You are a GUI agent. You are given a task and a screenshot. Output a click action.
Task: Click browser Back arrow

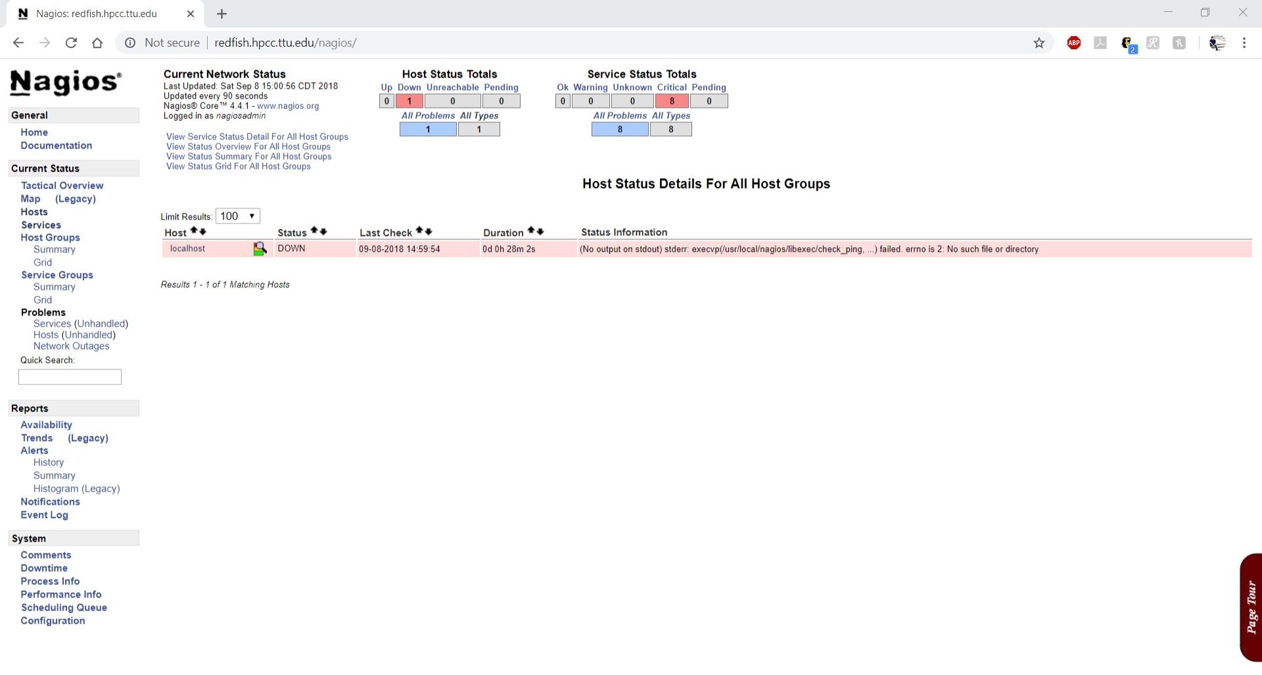(x=18, y=43)
